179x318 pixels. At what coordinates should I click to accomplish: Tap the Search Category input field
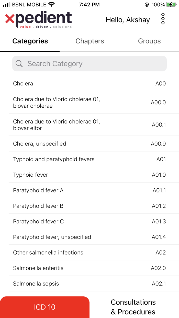(x=89, y=63)
